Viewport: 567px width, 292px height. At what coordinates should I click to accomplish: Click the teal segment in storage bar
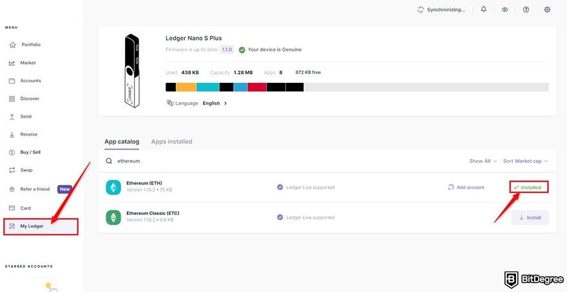pos(208,87)
